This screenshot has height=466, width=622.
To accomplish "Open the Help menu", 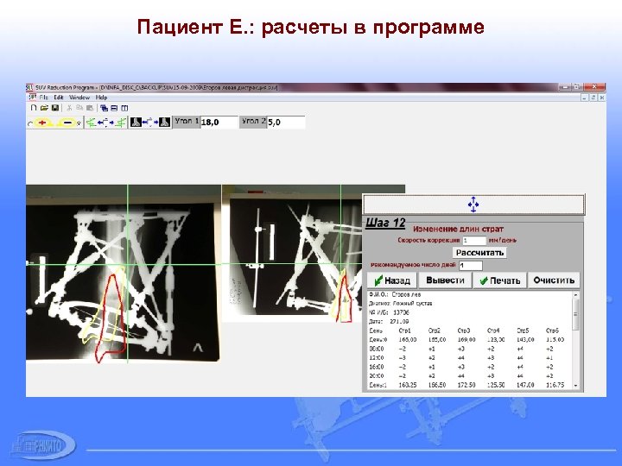I will click(101, 97).
